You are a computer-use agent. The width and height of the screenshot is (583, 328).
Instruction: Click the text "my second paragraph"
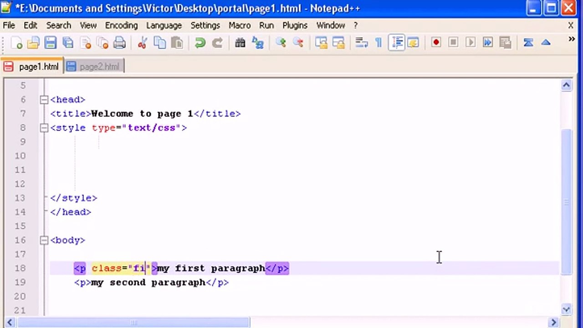tap(148, 282)
